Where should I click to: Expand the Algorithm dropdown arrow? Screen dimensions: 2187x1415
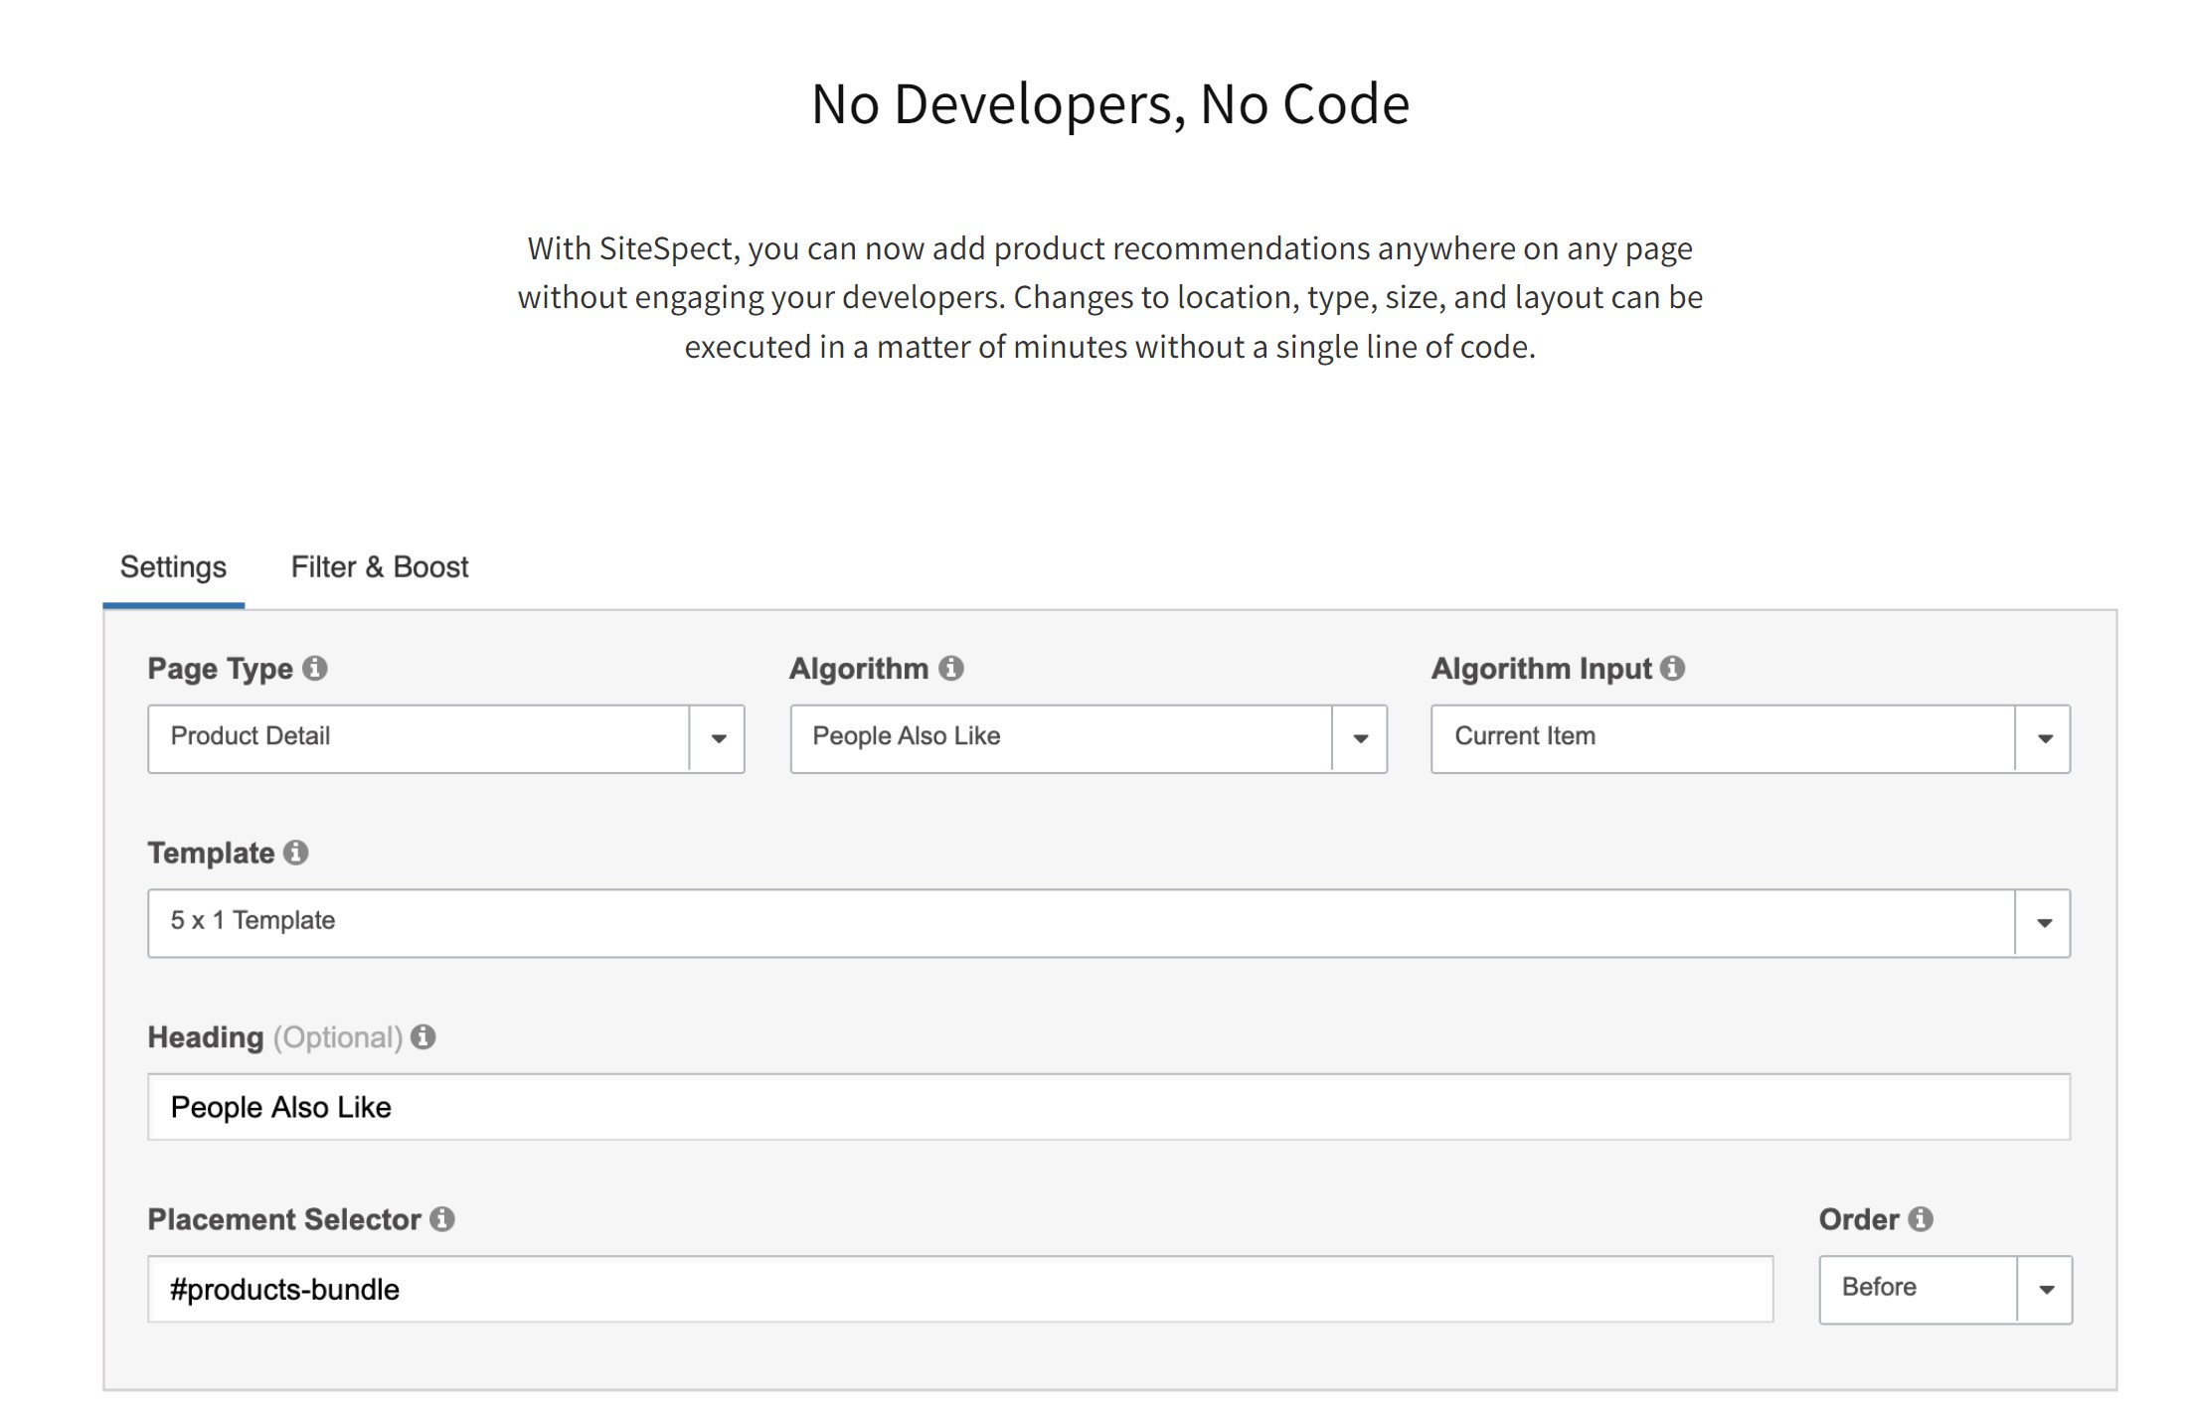click(1361, 738)
